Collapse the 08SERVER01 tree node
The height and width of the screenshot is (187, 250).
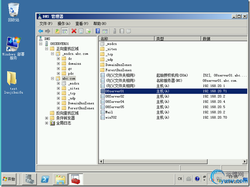tap(41, 44)
